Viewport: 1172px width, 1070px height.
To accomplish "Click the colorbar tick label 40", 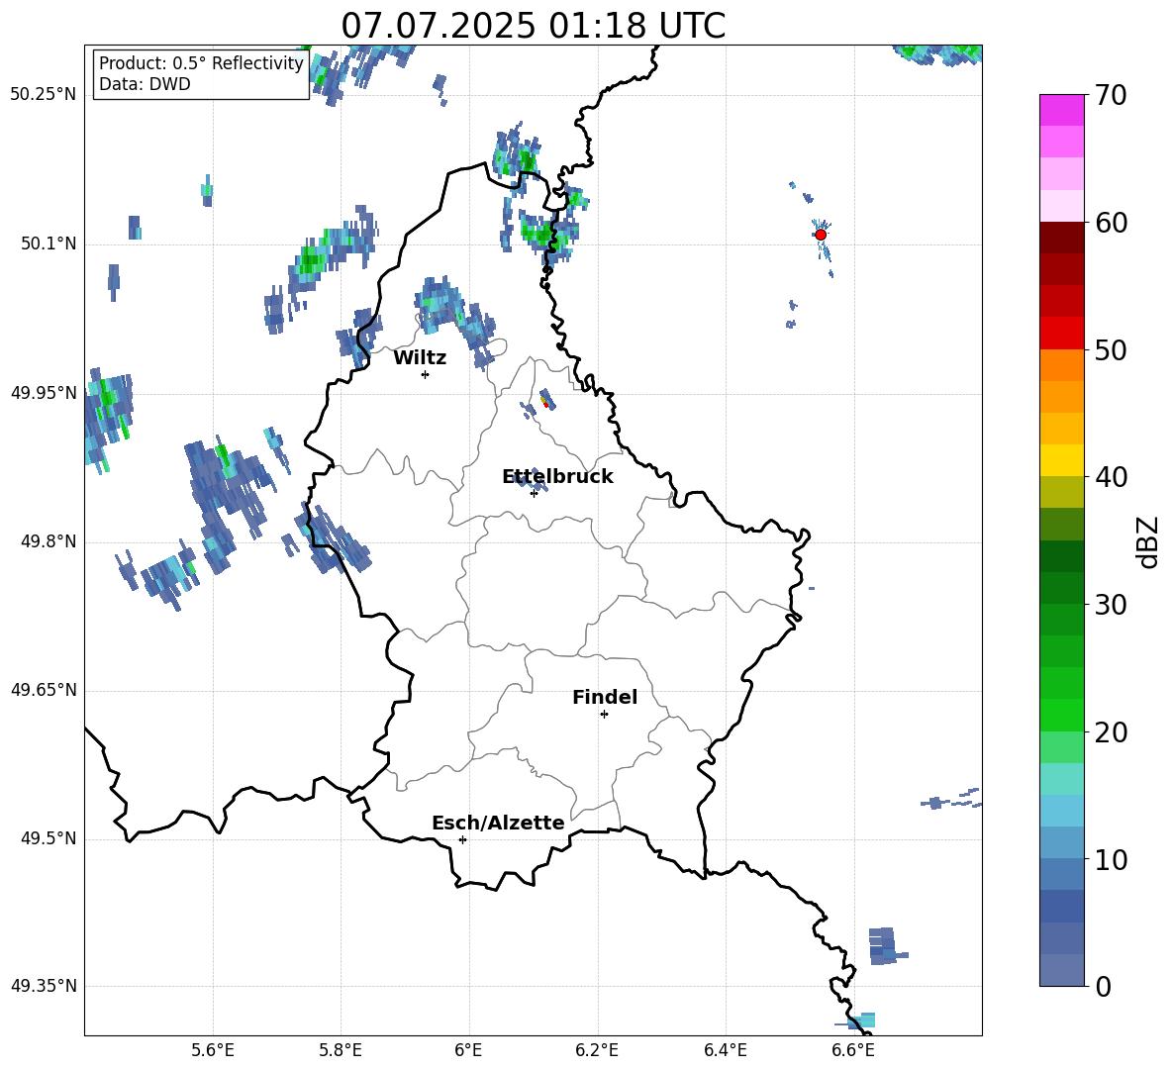I will point(1111,477).
